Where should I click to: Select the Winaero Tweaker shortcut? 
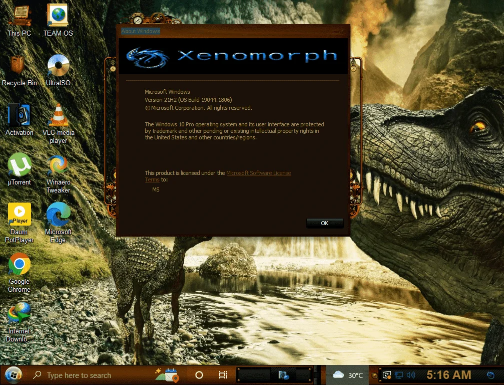(x=58, y=173)
